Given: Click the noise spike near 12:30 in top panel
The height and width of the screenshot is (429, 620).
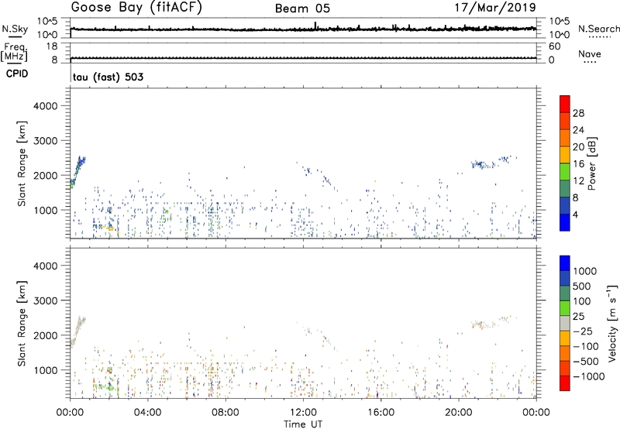Looking at the screenshot, I should pos(315,26).
